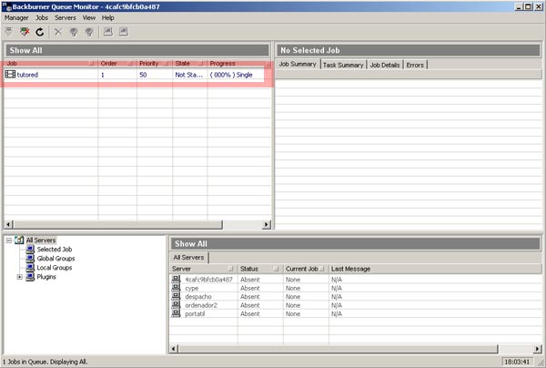
Task: Click the server icon for despacho
Action: click(177, 296)
